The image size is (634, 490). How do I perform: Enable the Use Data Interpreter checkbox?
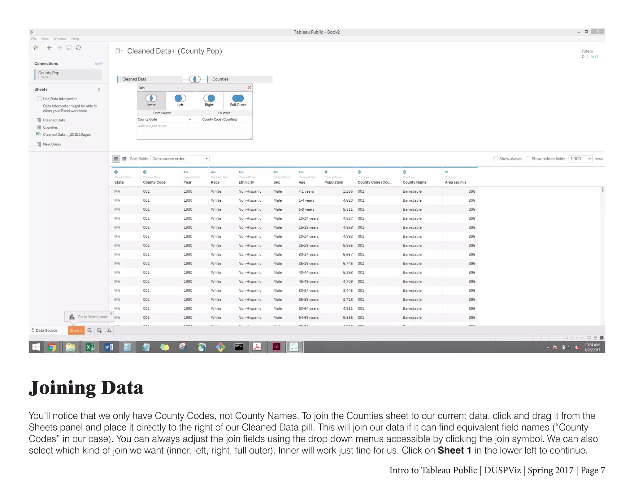click(x=39, y=99)
